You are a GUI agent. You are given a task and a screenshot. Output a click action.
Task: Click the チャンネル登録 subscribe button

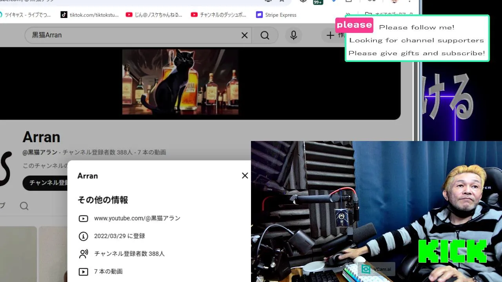tap(45, 183)
